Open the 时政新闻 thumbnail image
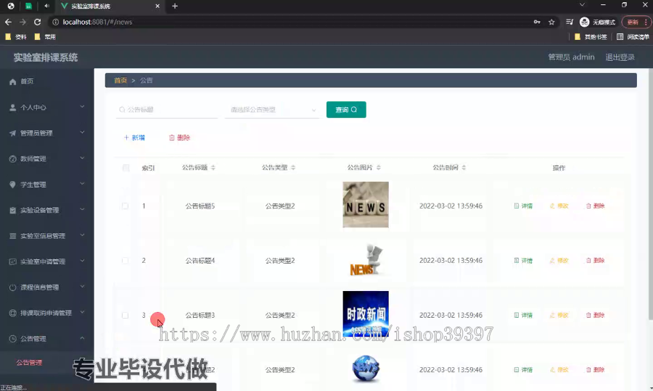Screen dimensions: 653x391 click(366, 314)
